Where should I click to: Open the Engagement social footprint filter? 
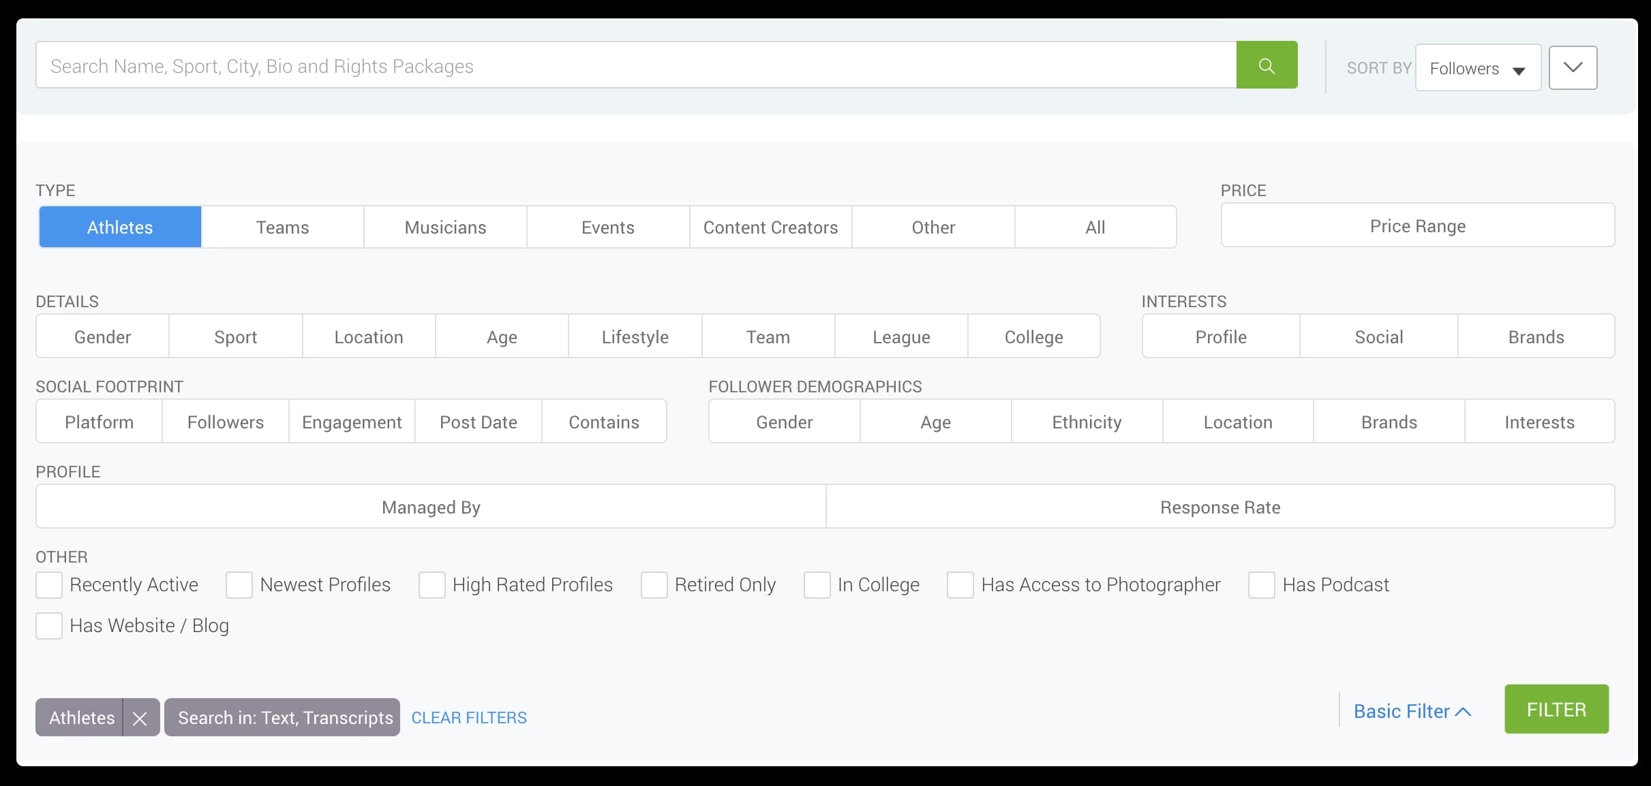pos(352,421)
